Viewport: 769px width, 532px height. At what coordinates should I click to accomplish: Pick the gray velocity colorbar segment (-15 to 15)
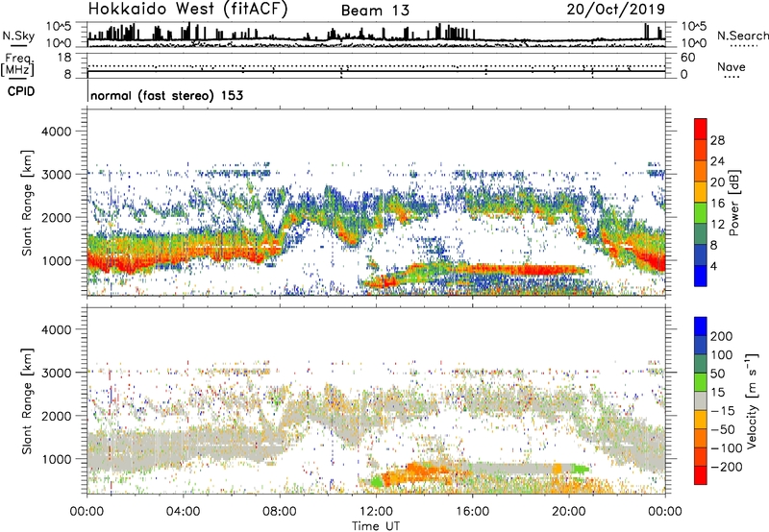pos(701,400)
